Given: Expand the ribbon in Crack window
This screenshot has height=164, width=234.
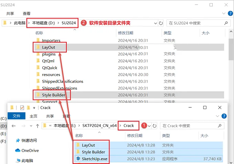Looking at the screenshot, I should (217, 116).
